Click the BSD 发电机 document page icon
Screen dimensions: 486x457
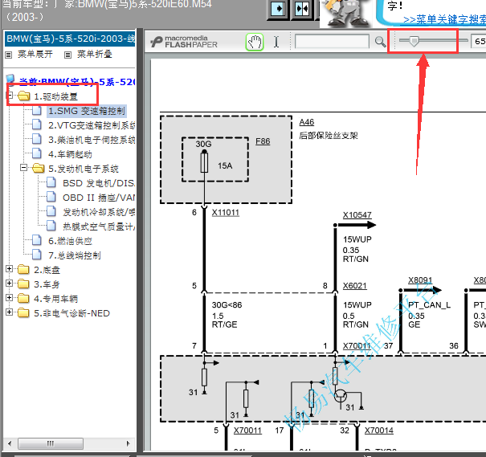coord(51,183)
